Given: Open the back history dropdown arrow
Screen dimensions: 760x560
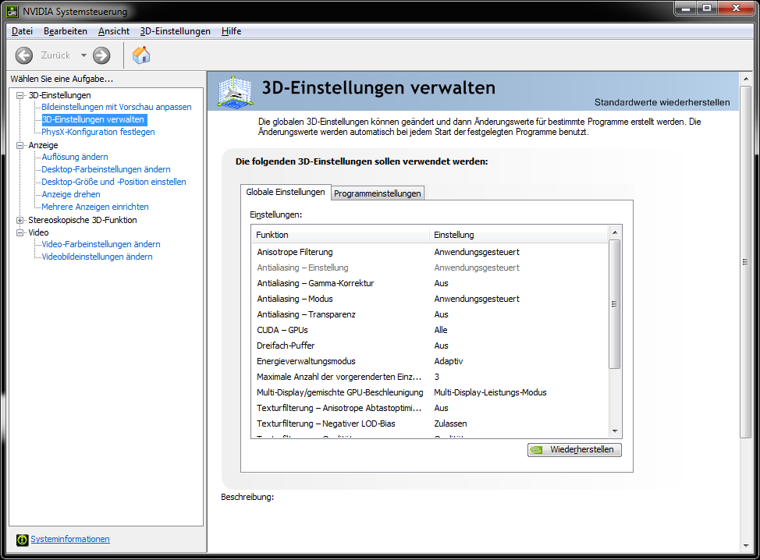Looking at the screenshot, I should (x=83, y=55).
